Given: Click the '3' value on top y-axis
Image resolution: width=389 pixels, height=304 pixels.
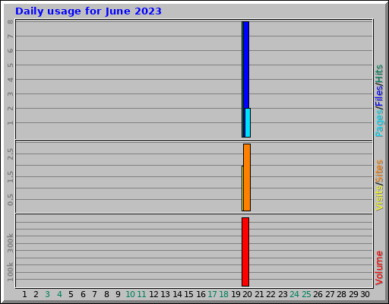Looking at the screenshot, I should point(10,94).
